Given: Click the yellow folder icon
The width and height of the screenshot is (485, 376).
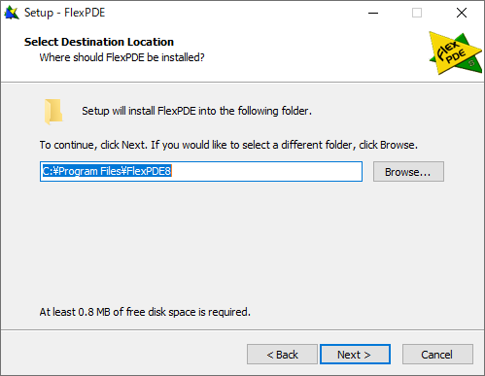Looking at the screenshot, I should click(x=53, y=112).
